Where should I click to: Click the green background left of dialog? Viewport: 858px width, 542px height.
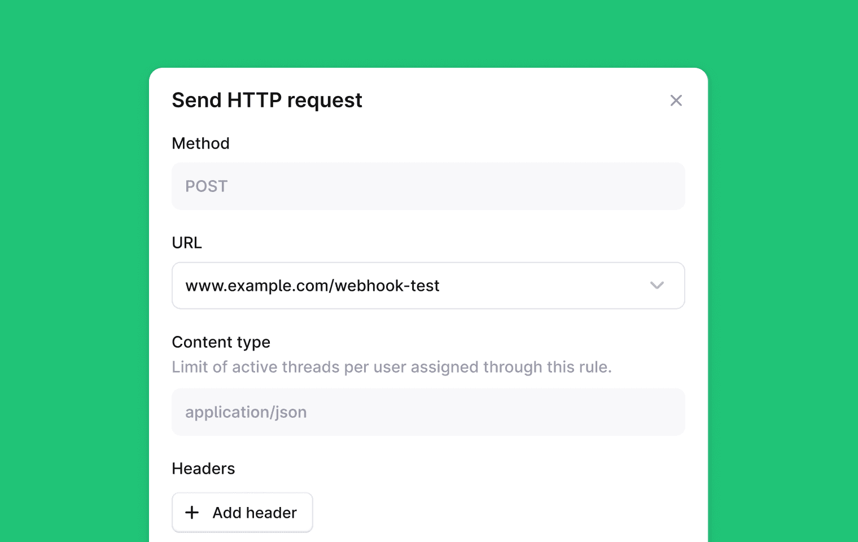pos(73,282)
